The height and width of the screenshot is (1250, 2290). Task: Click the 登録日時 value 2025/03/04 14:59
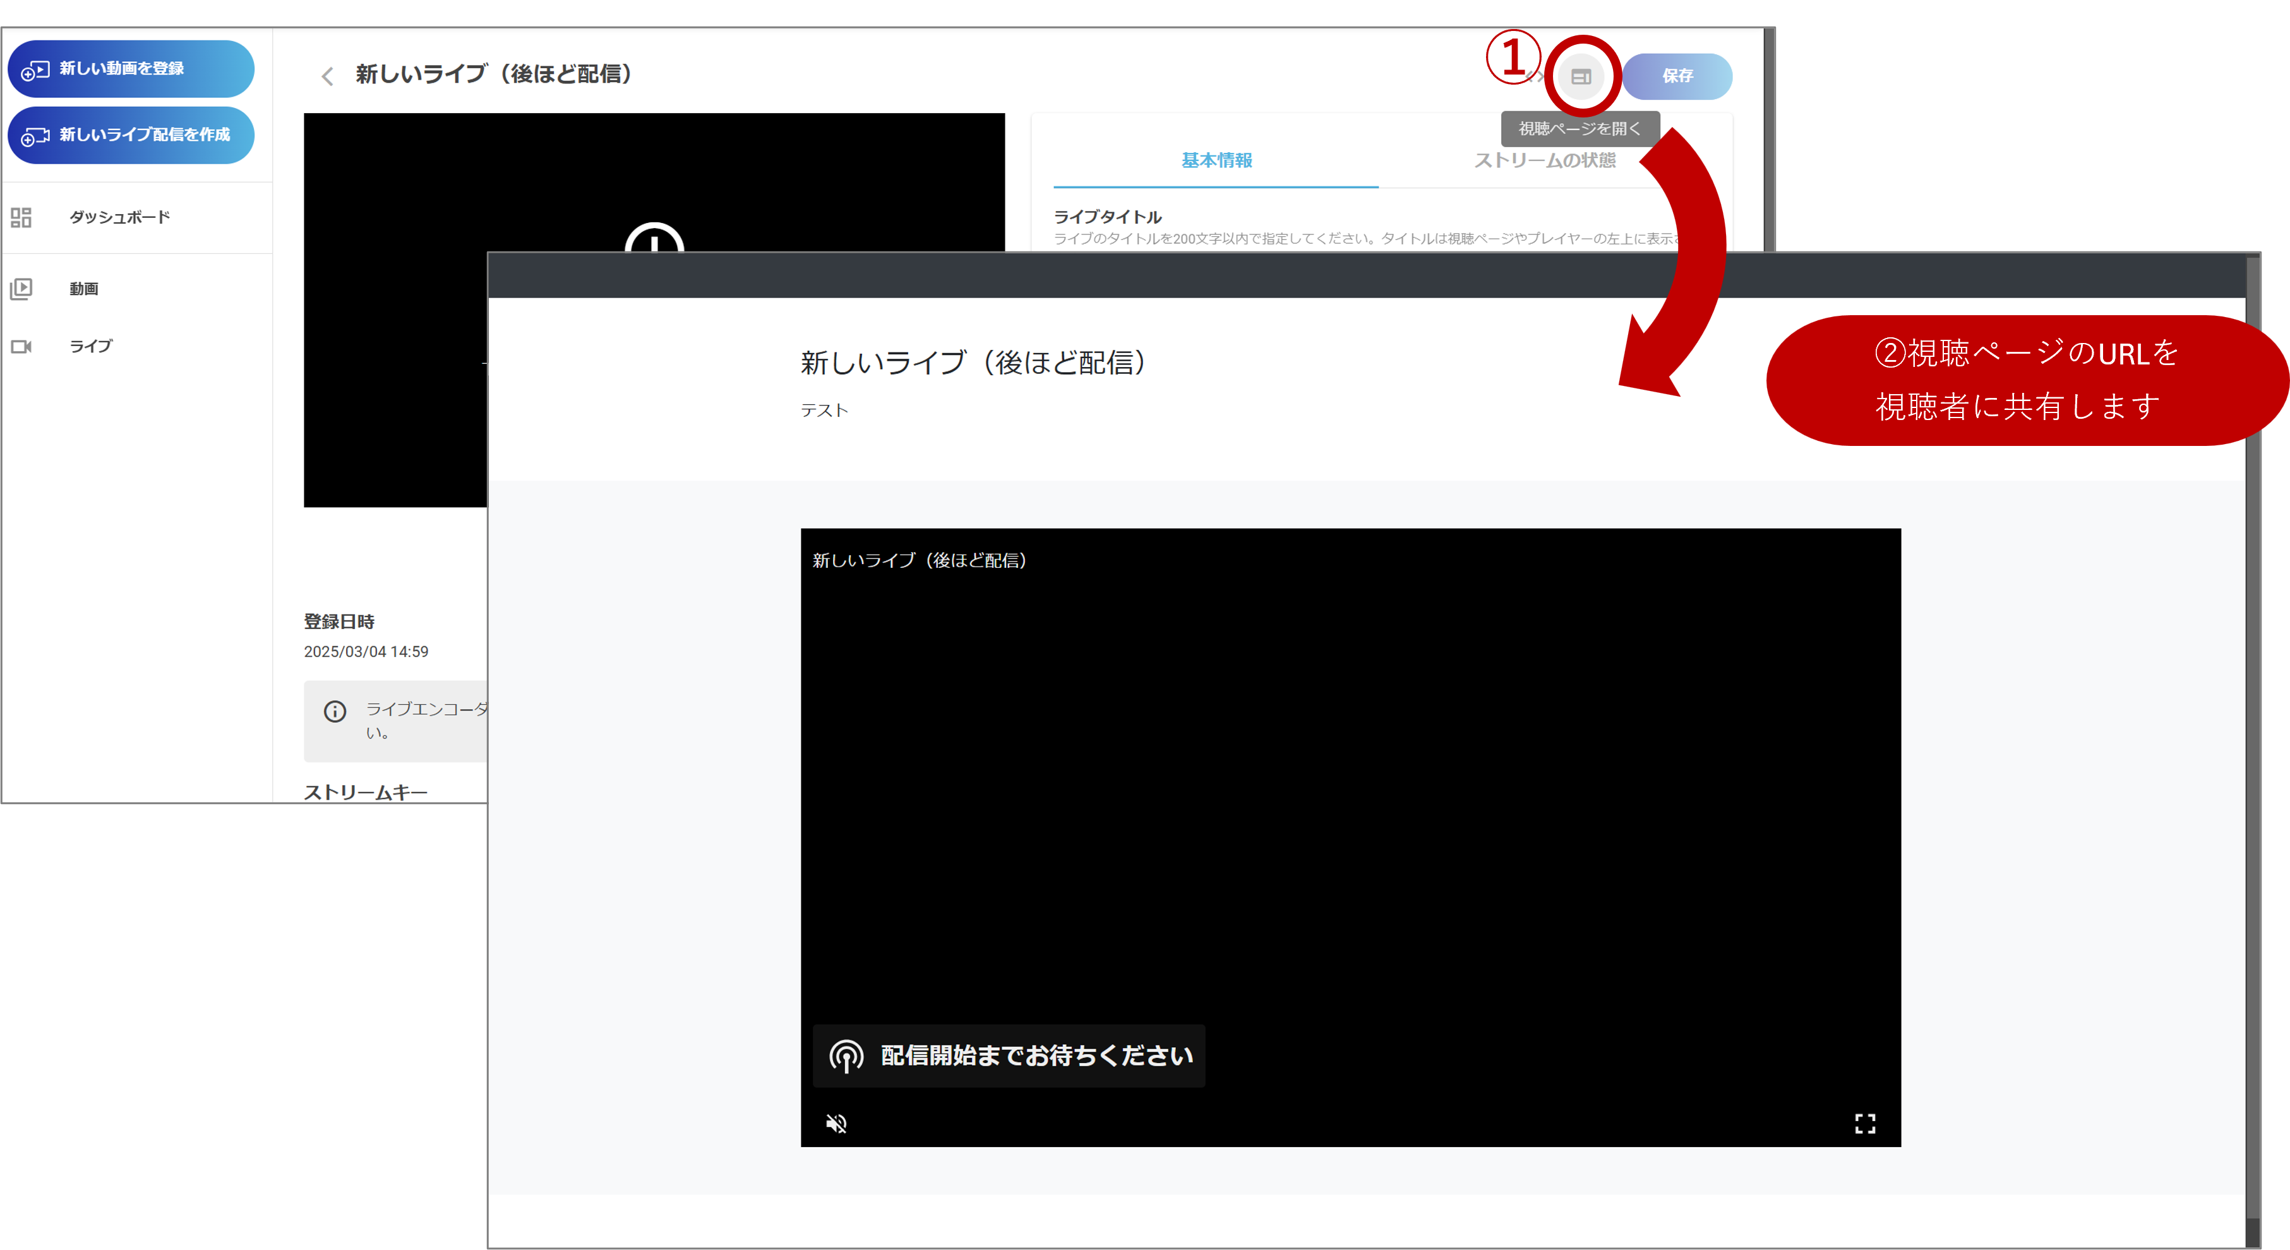366,652
